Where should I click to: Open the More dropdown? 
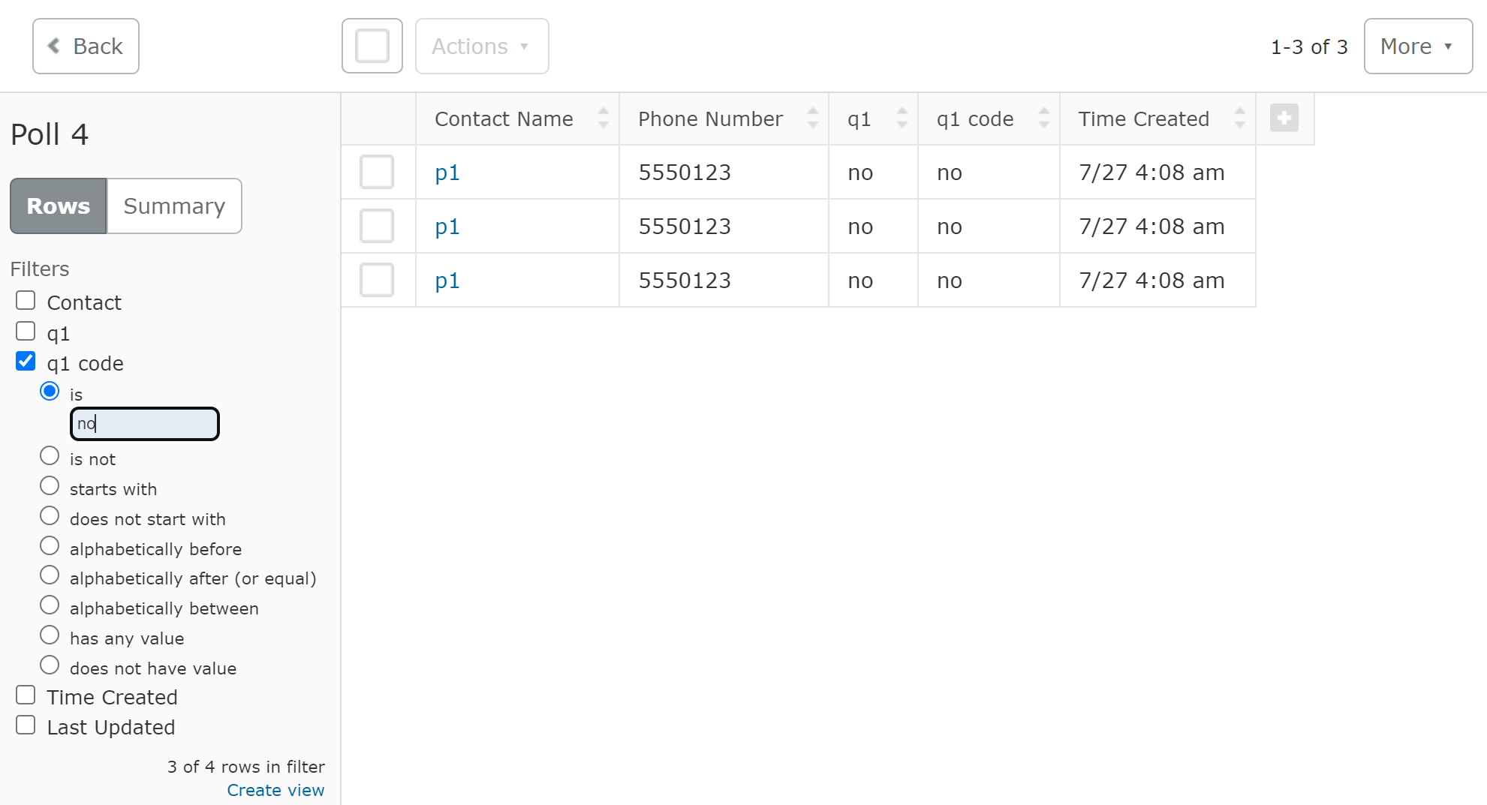tap(1417, 46)
